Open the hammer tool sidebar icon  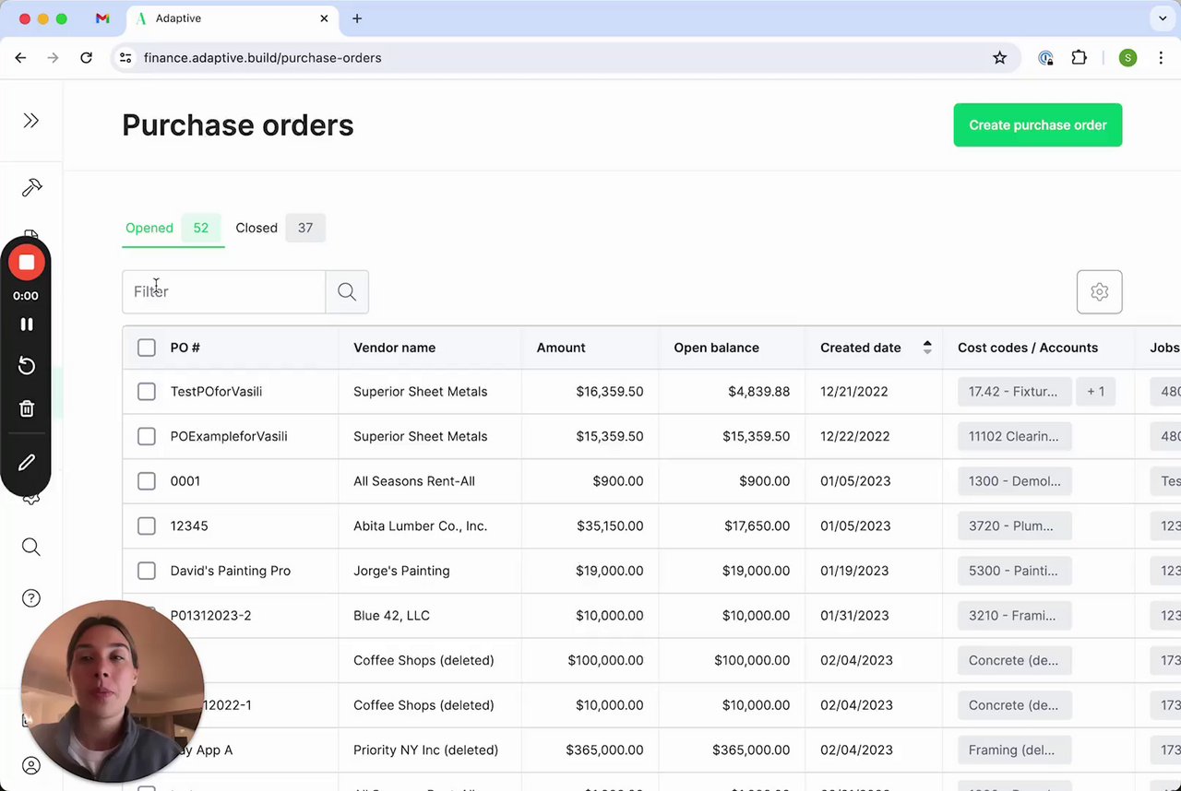tap(31, 188)
